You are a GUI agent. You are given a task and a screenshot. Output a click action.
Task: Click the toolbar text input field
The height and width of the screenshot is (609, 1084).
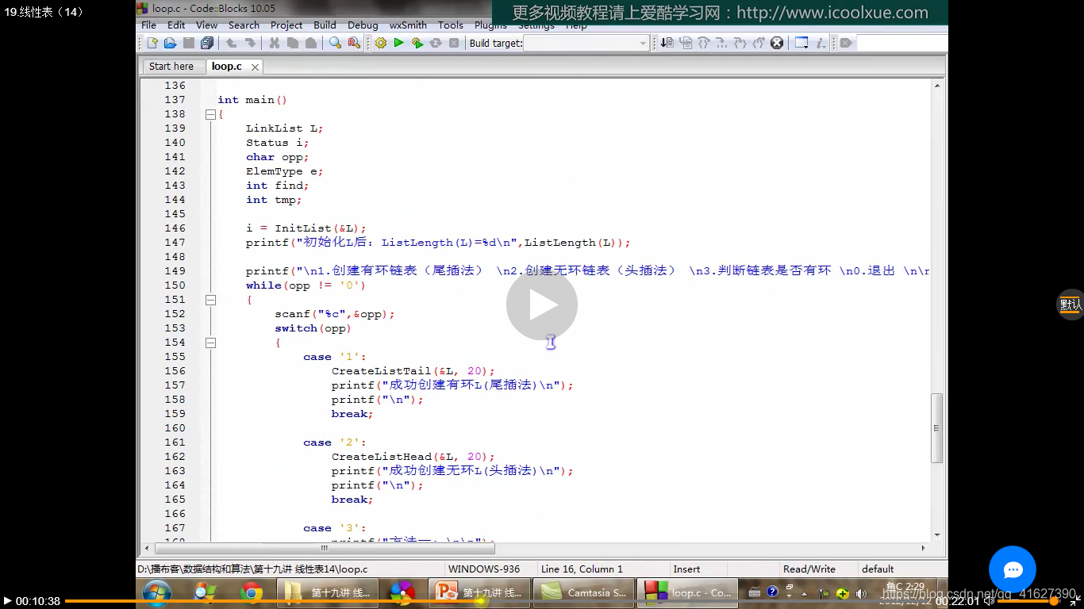(x=902, y=43)
